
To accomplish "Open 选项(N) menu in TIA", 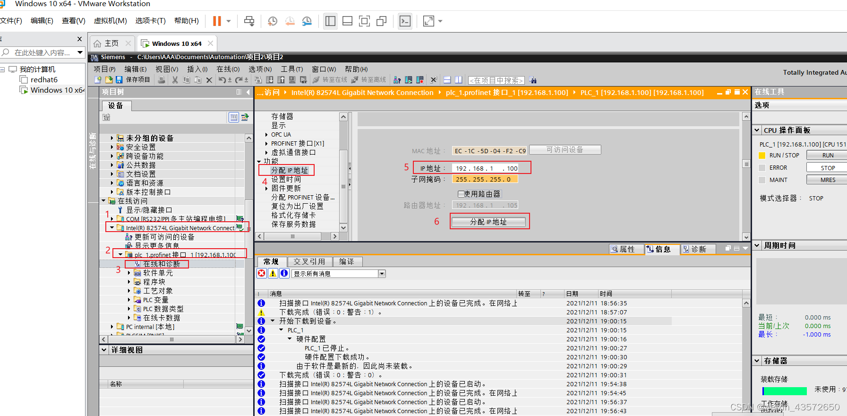I will (x=260, y=69).
